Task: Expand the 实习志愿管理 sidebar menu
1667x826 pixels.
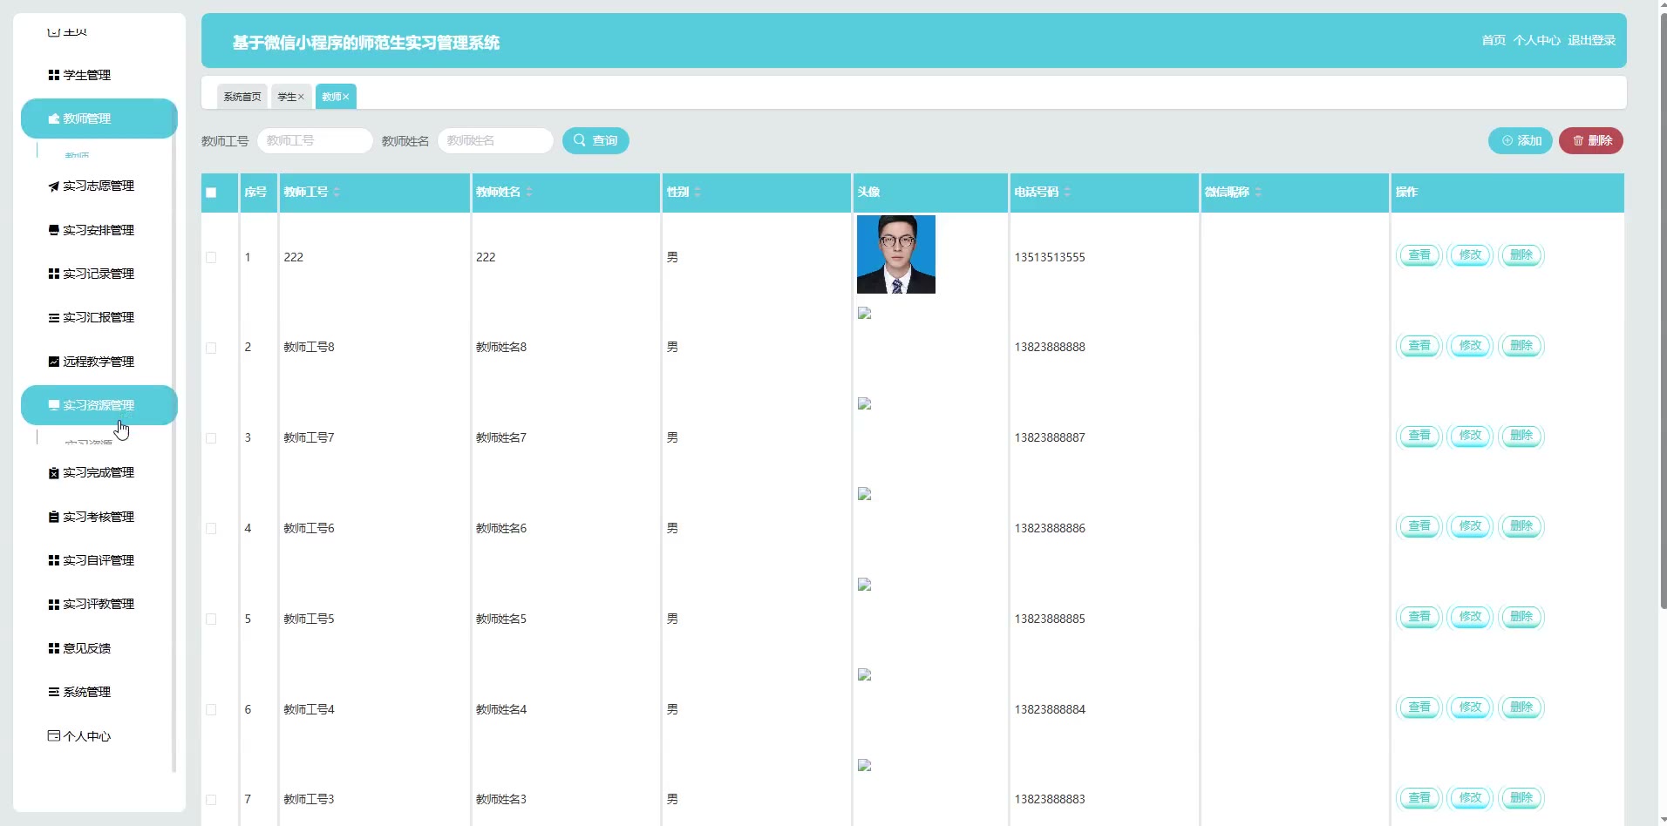Action: point(99,186)
